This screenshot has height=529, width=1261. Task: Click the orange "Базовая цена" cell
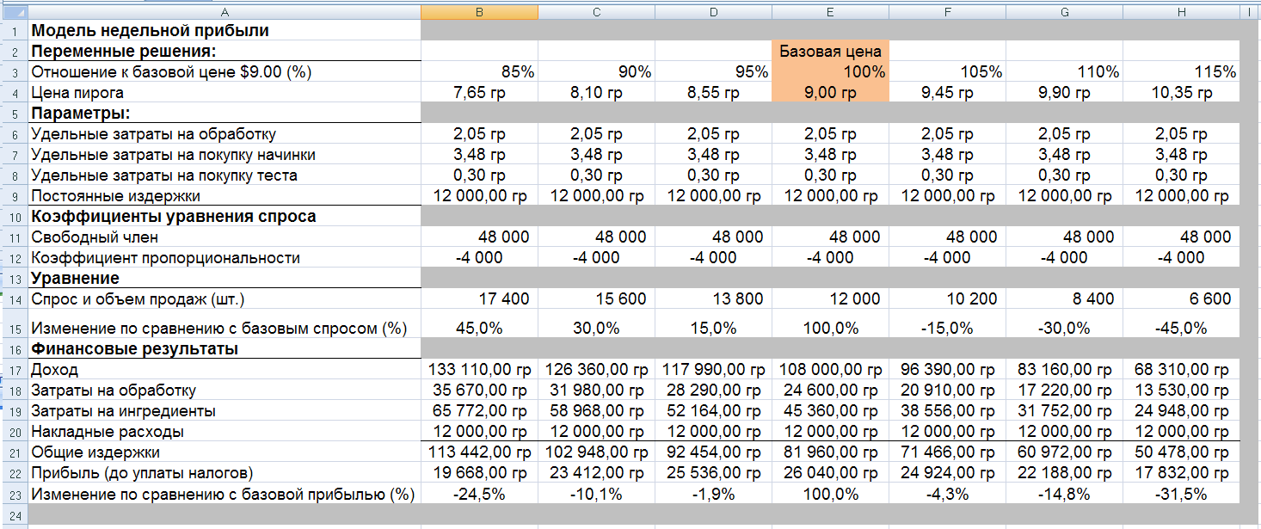tap(830, 51)
